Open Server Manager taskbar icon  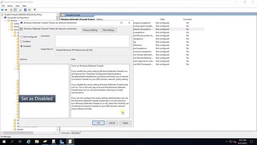click(x=61, y=141)
